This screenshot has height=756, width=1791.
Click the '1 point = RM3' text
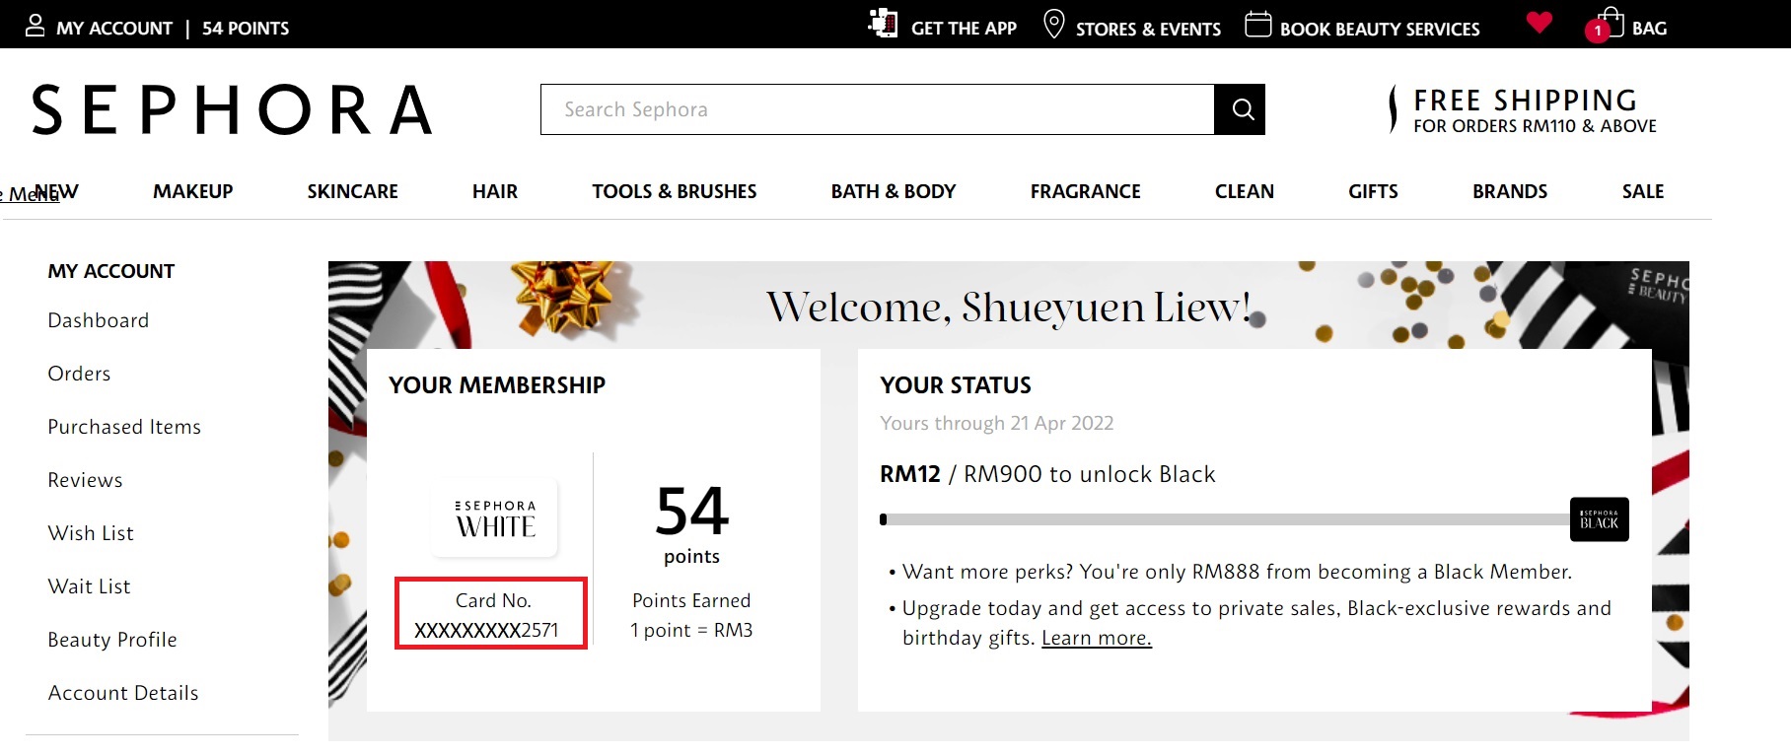tap(691, 631)
